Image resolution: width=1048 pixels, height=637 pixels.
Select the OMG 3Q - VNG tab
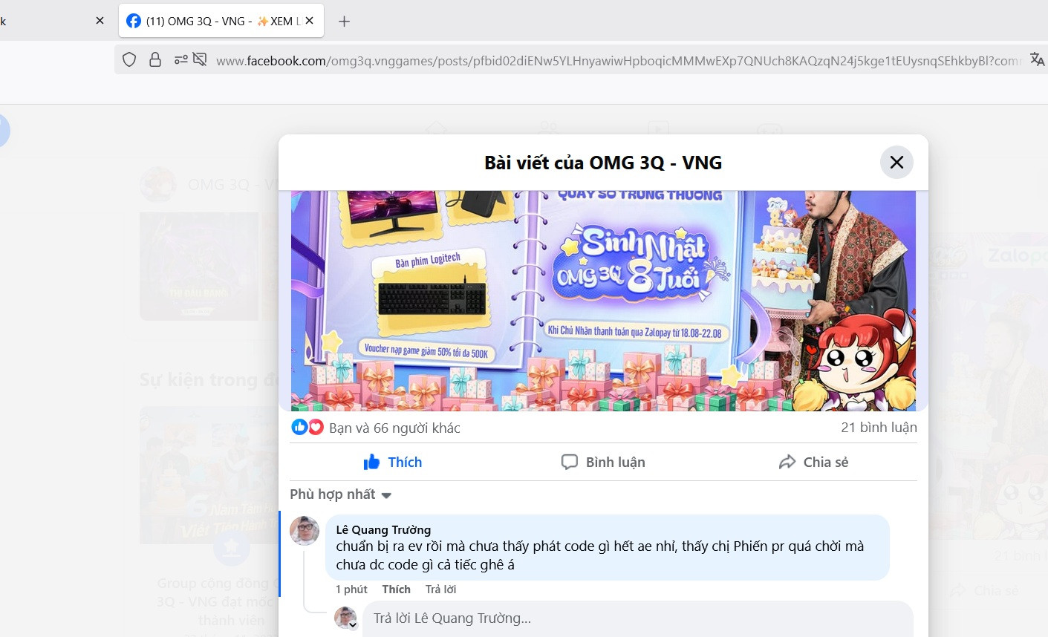click(x=220, y=22)
